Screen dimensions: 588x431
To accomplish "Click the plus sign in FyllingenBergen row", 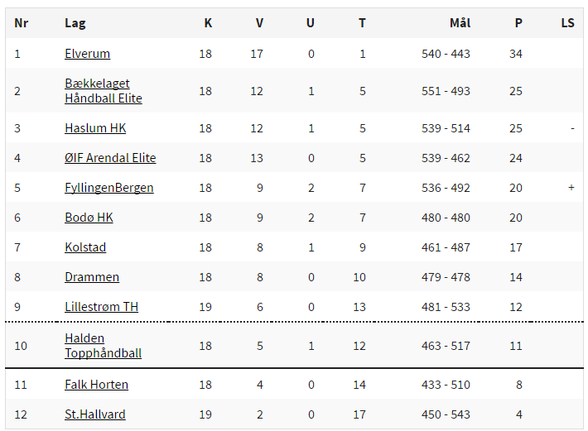I will coord(571,187).
